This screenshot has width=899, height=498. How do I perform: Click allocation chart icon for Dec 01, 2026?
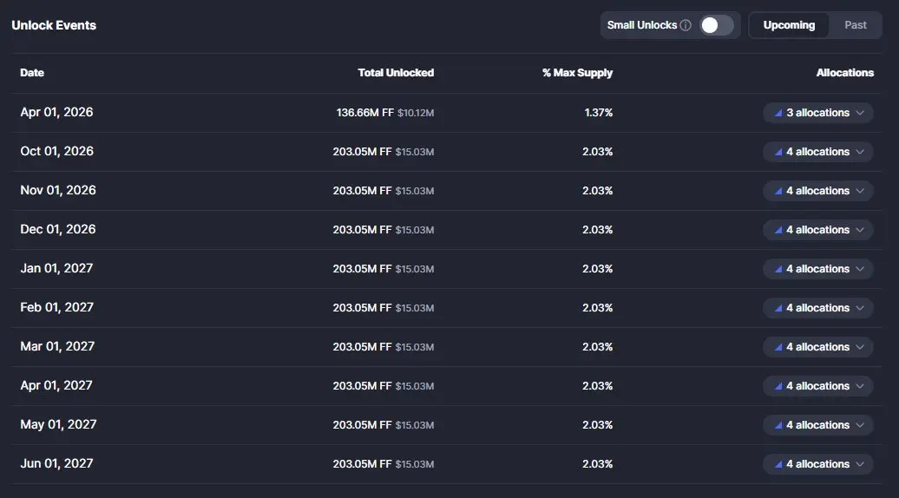778,230
